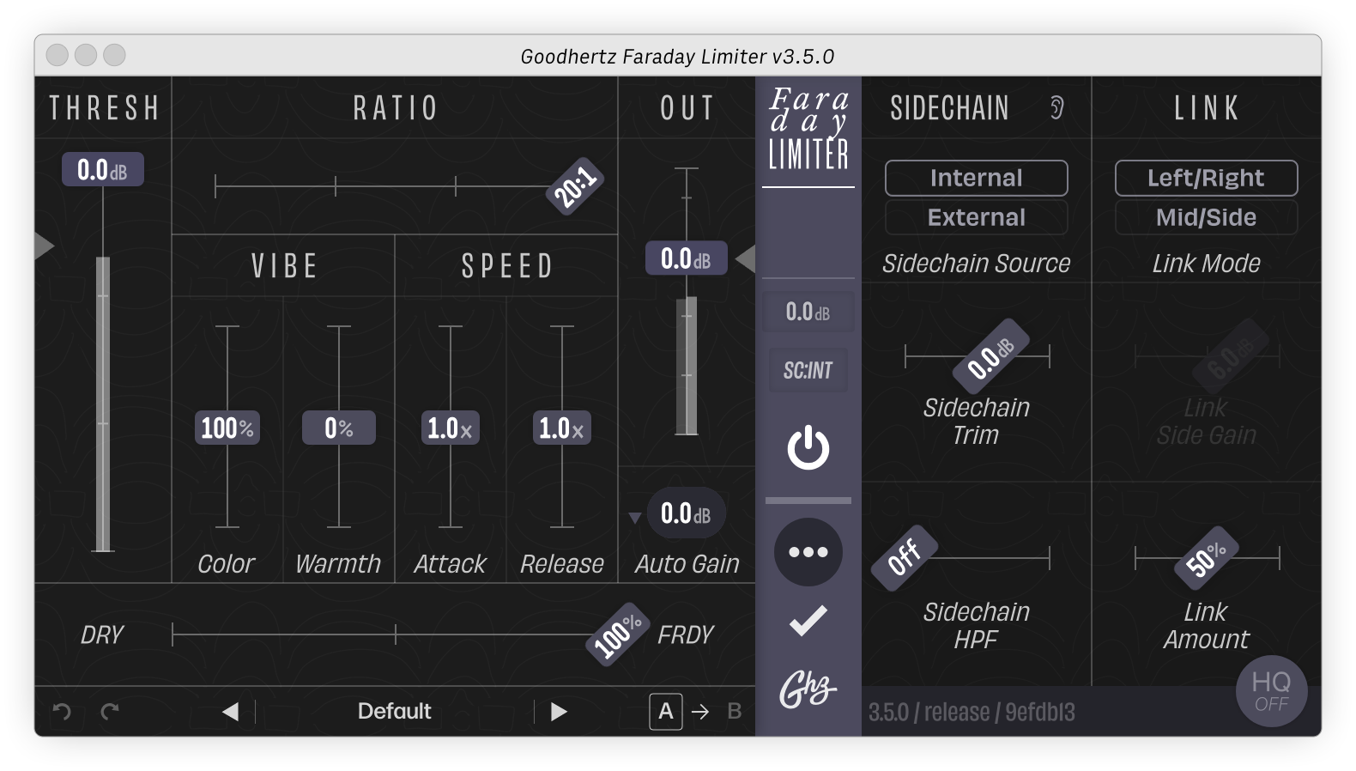Click the Output 0.0 dB slider handle
The width and height of the screenshot is (1356, 771).
click(686, 258)
